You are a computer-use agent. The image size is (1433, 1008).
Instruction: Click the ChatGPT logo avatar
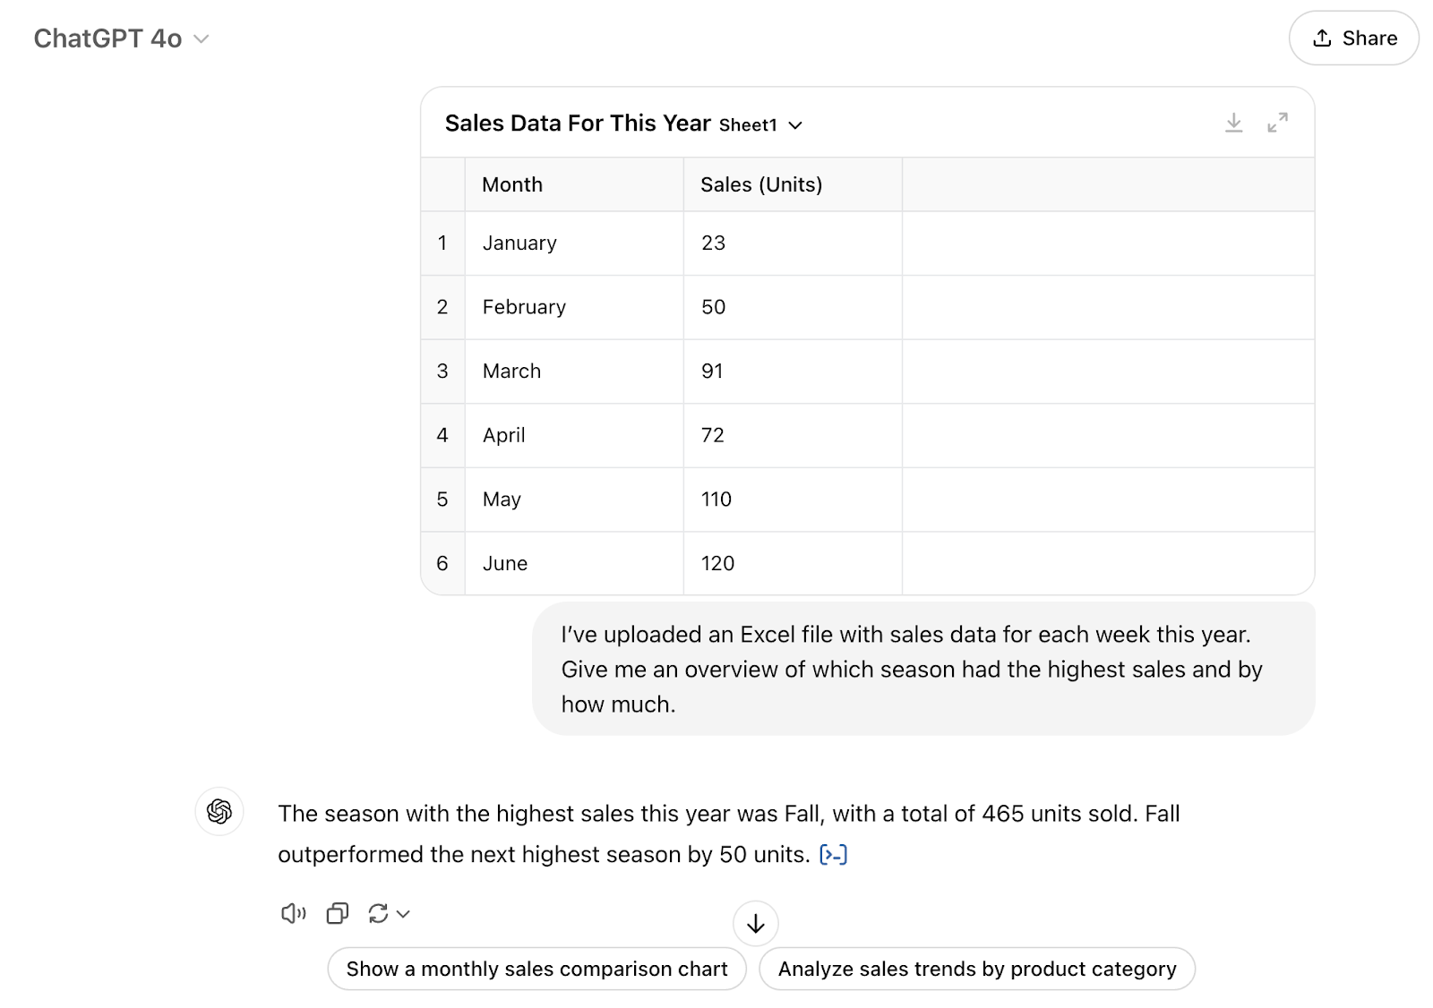[x=219, y=813]
